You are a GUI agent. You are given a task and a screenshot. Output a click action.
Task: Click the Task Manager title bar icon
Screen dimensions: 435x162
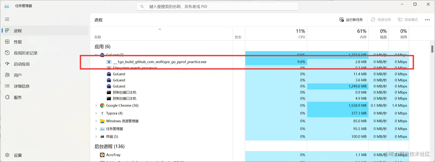point(7,6)
